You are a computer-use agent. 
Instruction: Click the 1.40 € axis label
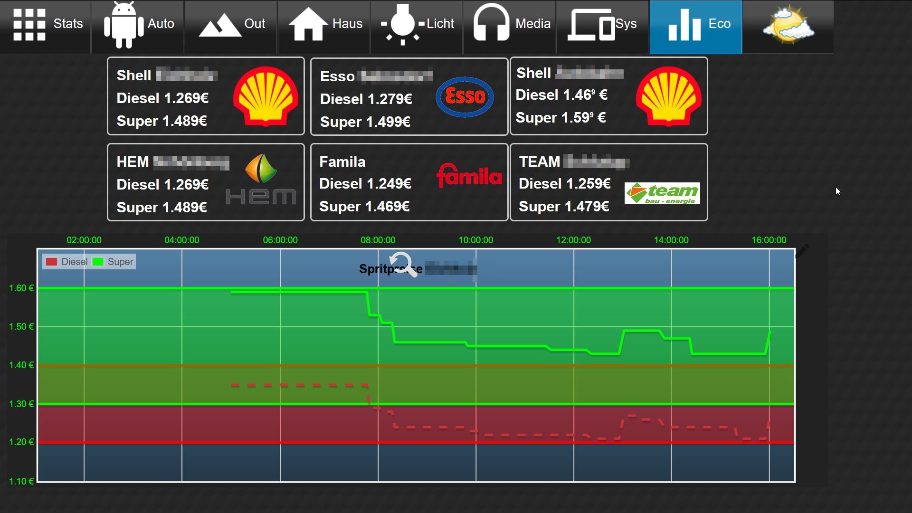[21, 365]
